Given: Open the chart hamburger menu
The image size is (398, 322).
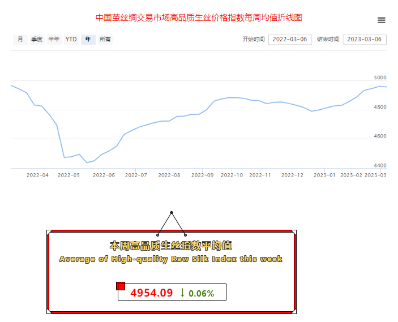Looking at the screenshot, I should pyautogui.click(x=381, y=20).
